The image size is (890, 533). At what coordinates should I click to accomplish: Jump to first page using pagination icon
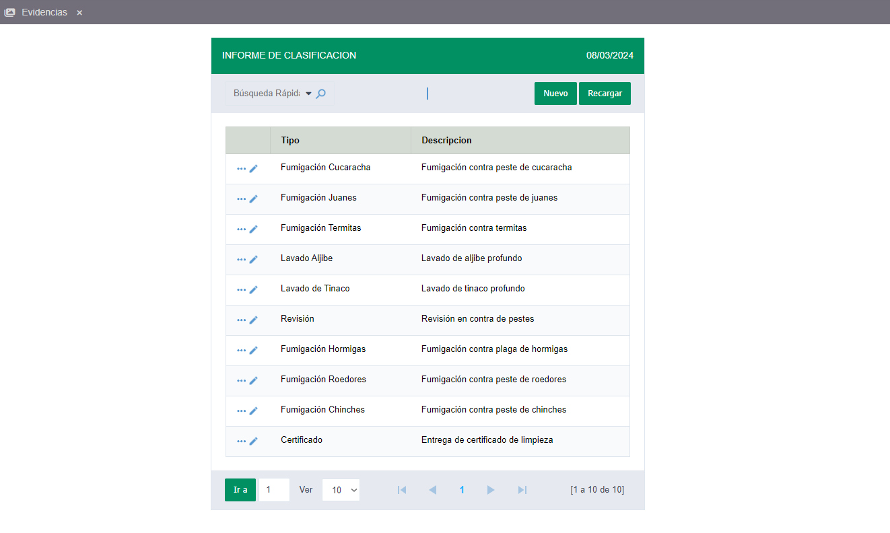point(402,490)
